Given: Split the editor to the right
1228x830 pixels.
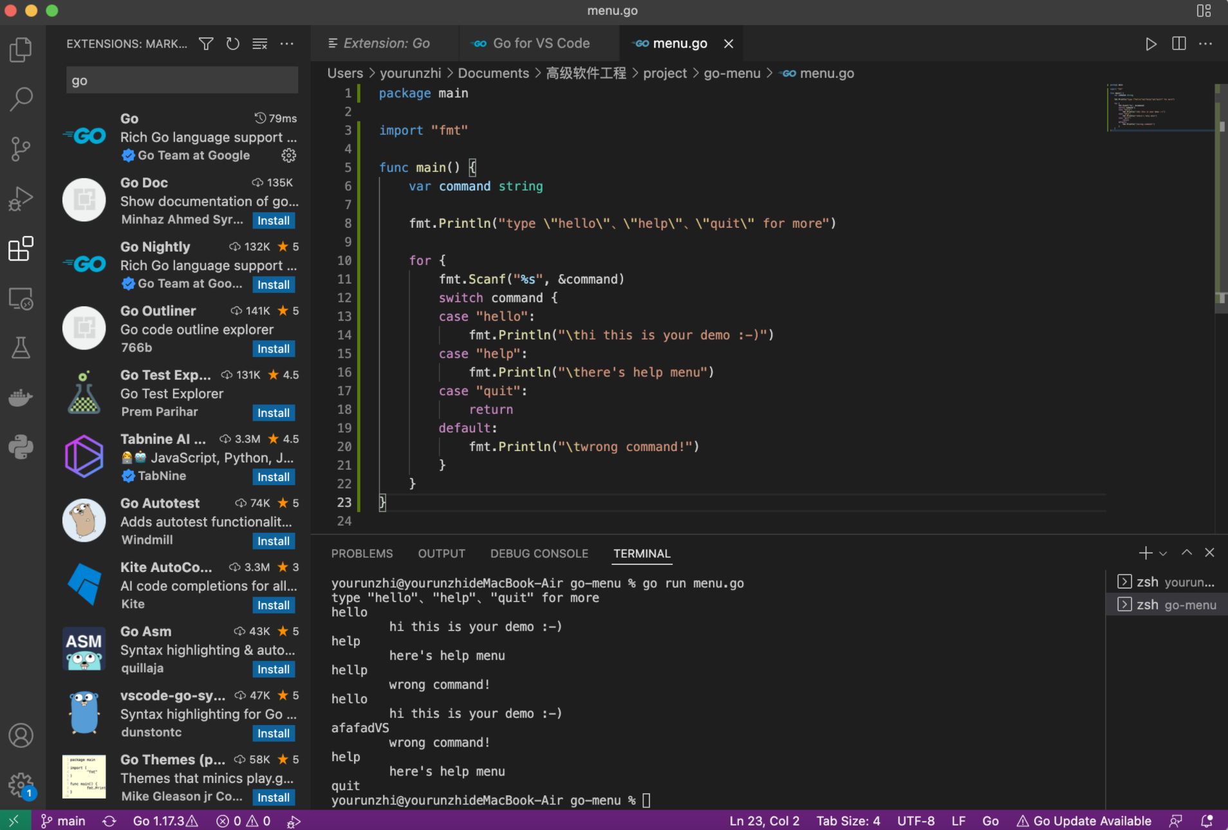Looking at the screenshot, I should [1179, 44].
